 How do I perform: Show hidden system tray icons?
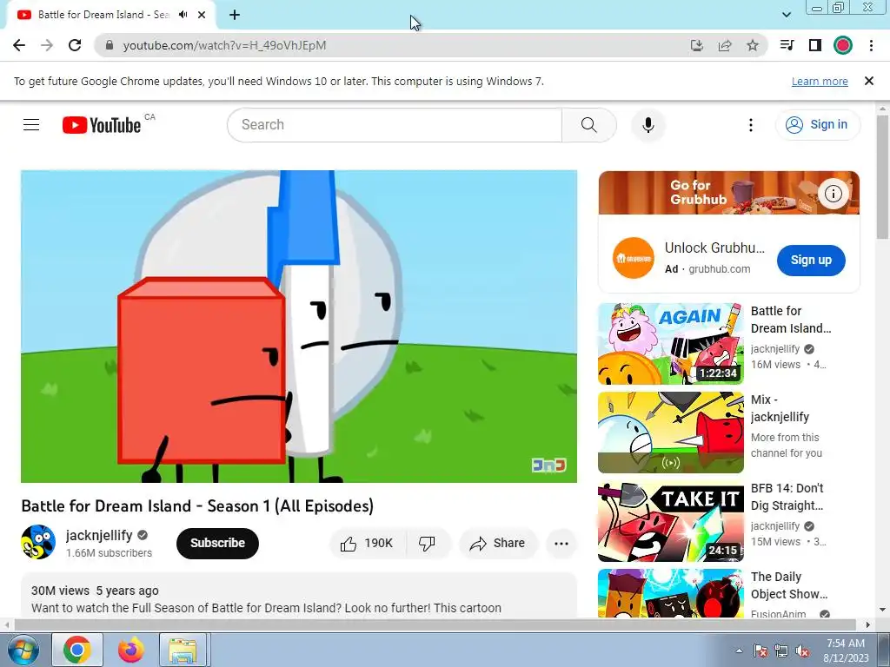coord(739,650)
